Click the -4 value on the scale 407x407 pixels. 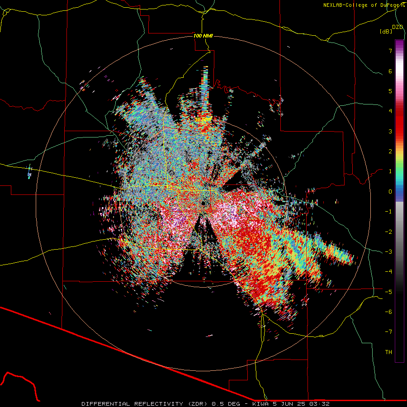pyautogui.click(x=388, y=272)
